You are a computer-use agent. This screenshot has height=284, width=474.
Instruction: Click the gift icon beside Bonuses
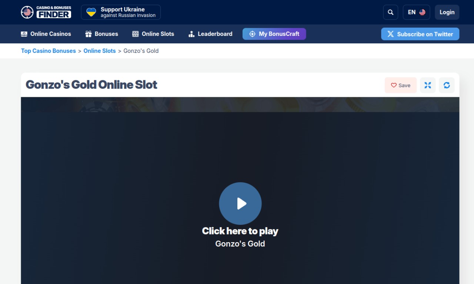tap(88, 34)
